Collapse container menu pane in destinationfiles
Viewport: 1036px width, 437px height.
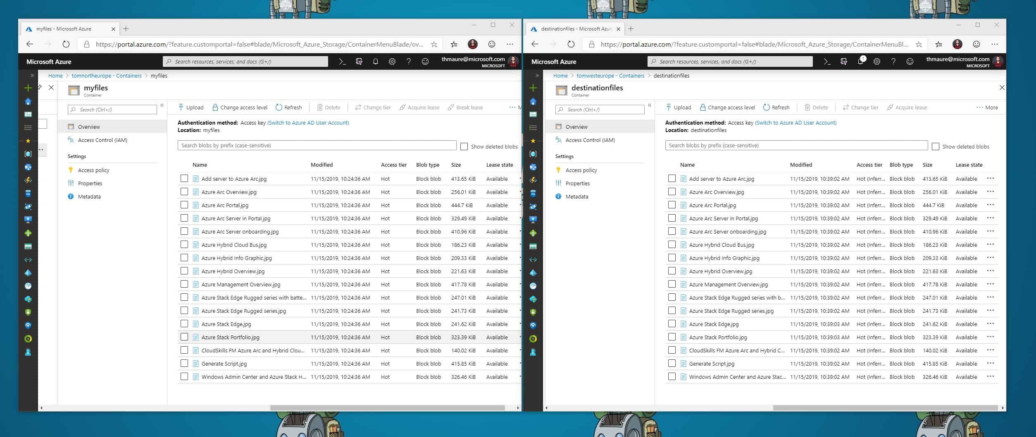click(x=650, y=105)
